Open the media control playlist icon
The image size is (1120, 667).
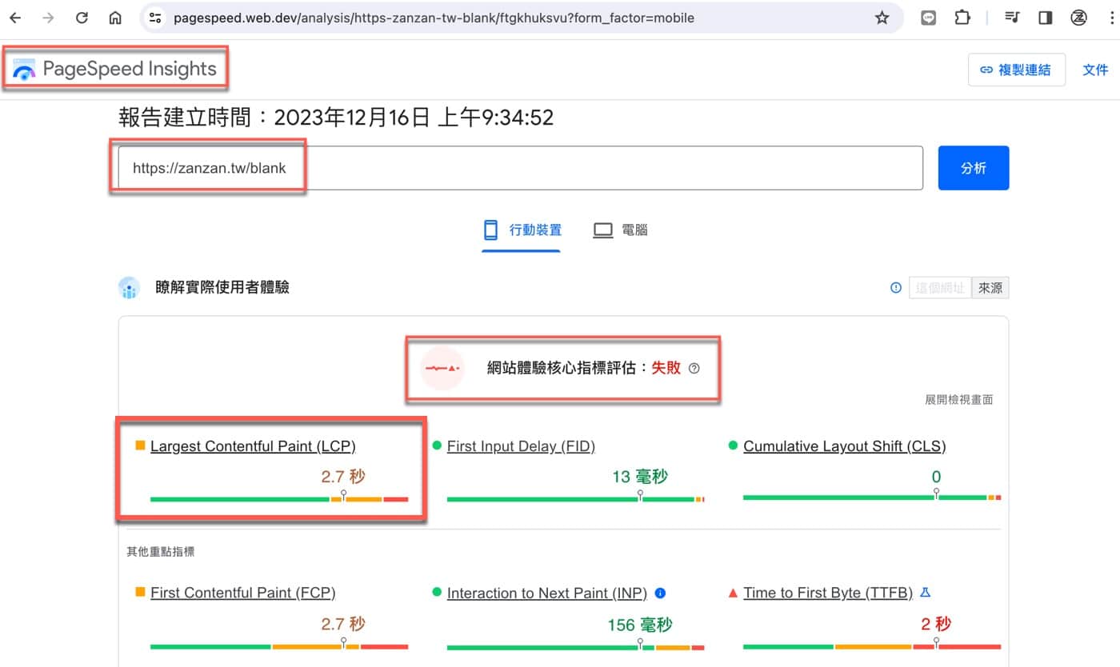[x=1012, y=18]
